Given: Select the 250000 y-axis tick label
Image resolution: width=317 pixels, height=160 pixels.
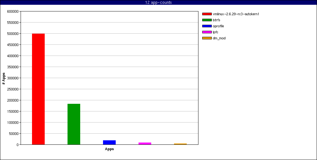Looking at the screenshot, I should tap(12, 89).
